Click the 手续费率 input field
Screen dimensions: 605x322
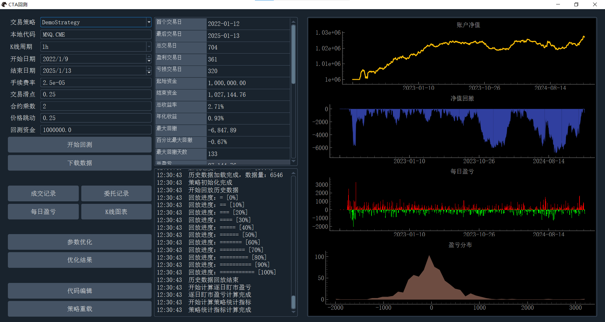96,83
